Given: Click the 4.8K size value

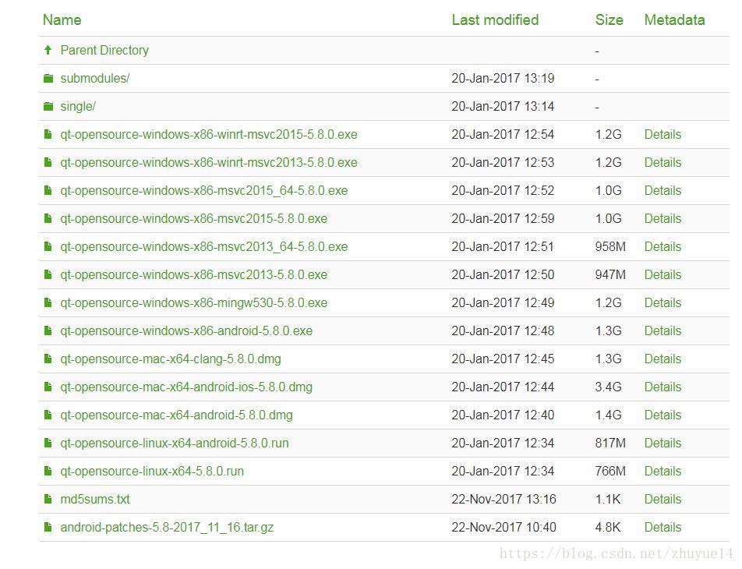Looking at the screenshot, I should click(x=608, y=527).
